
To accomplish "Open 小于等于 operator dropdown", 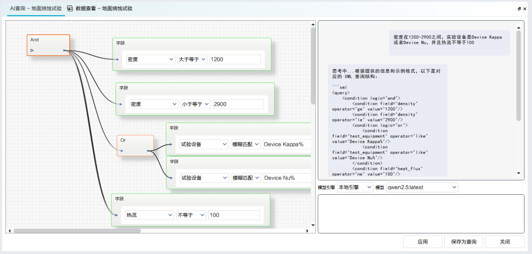I will tap(196, 104).
